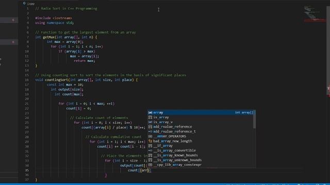Choose 'add_rvalue_reference_t' suggestion
The image size is (330, 185).
pos(202,132)
